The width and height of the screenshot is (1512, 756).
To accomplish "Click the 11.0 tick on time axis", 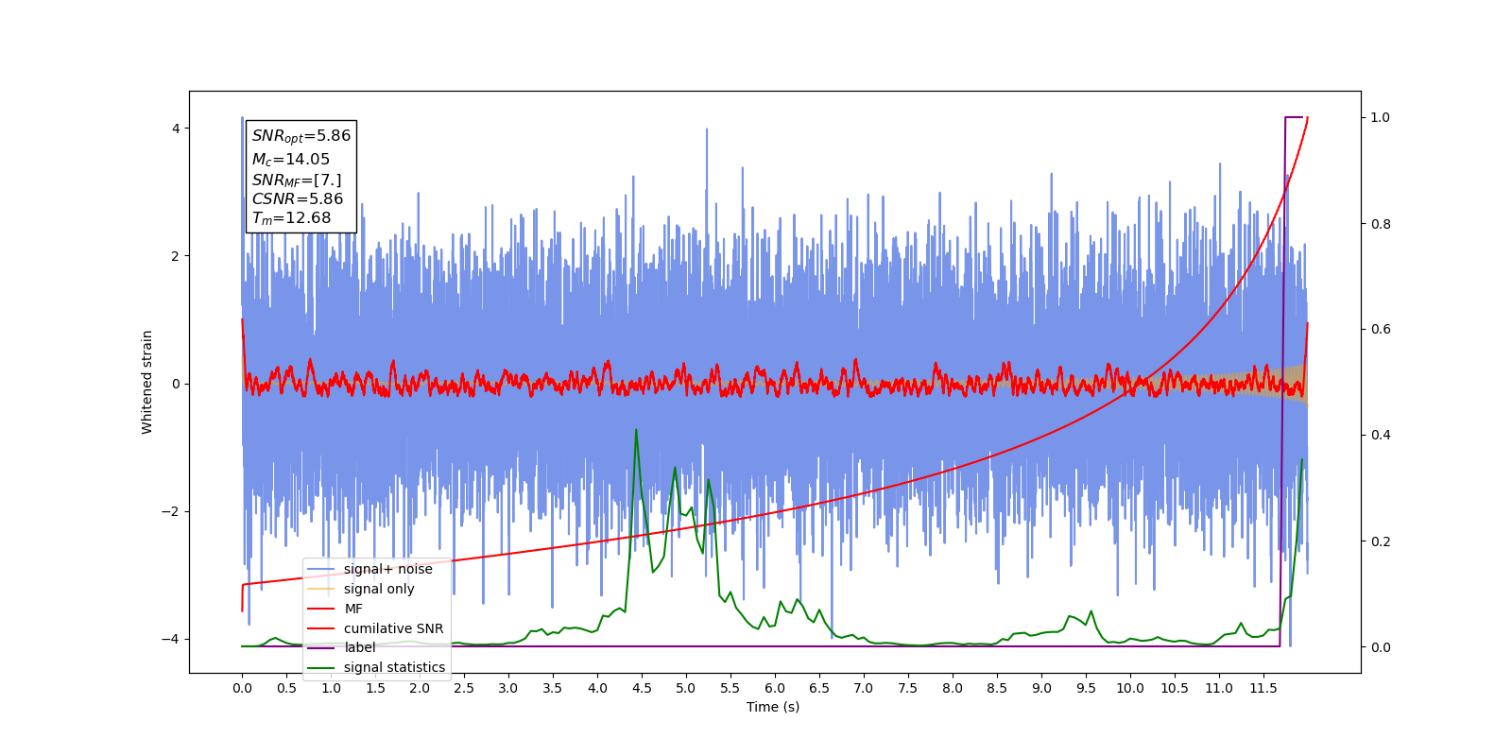I will [1219, 688].
